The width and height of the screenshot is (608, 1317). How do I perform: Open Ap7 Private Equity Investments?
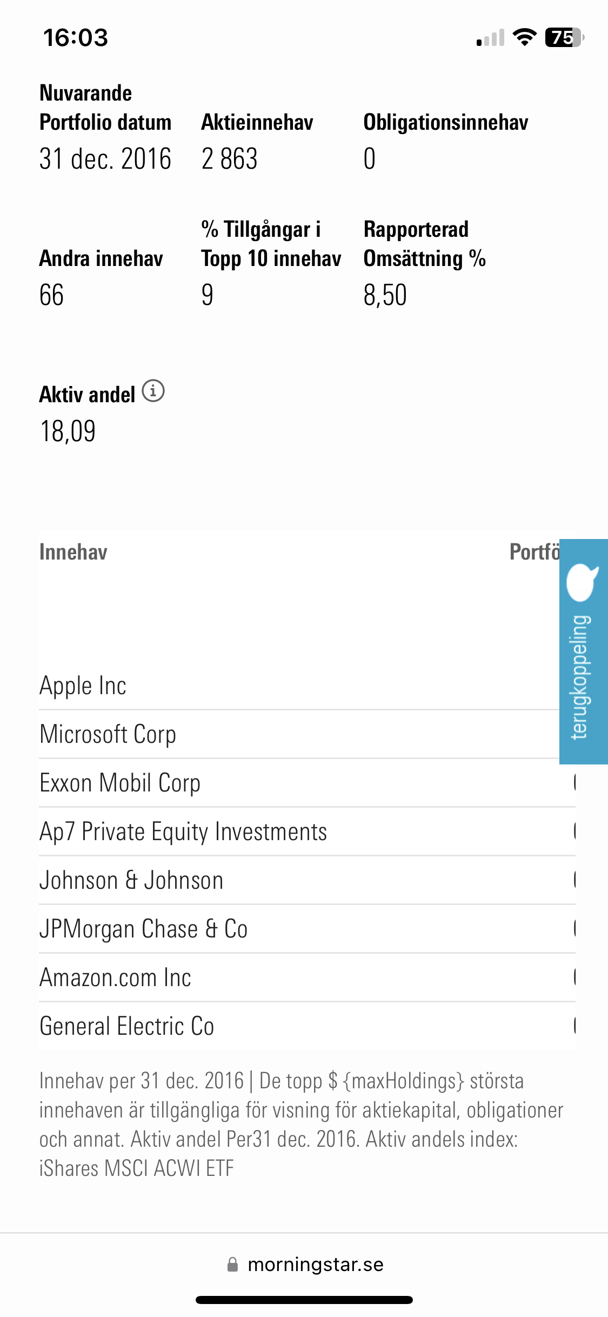click(x=183, y=832)
